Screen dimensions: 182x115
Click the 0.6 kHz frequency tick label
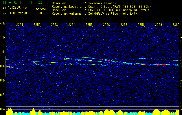[x=3, y=109]
